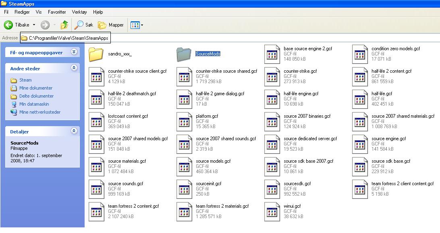Select half-life 2 deathmatch.gcf icon
Viewport: 440px width, 233px height.
click(96, 99)
